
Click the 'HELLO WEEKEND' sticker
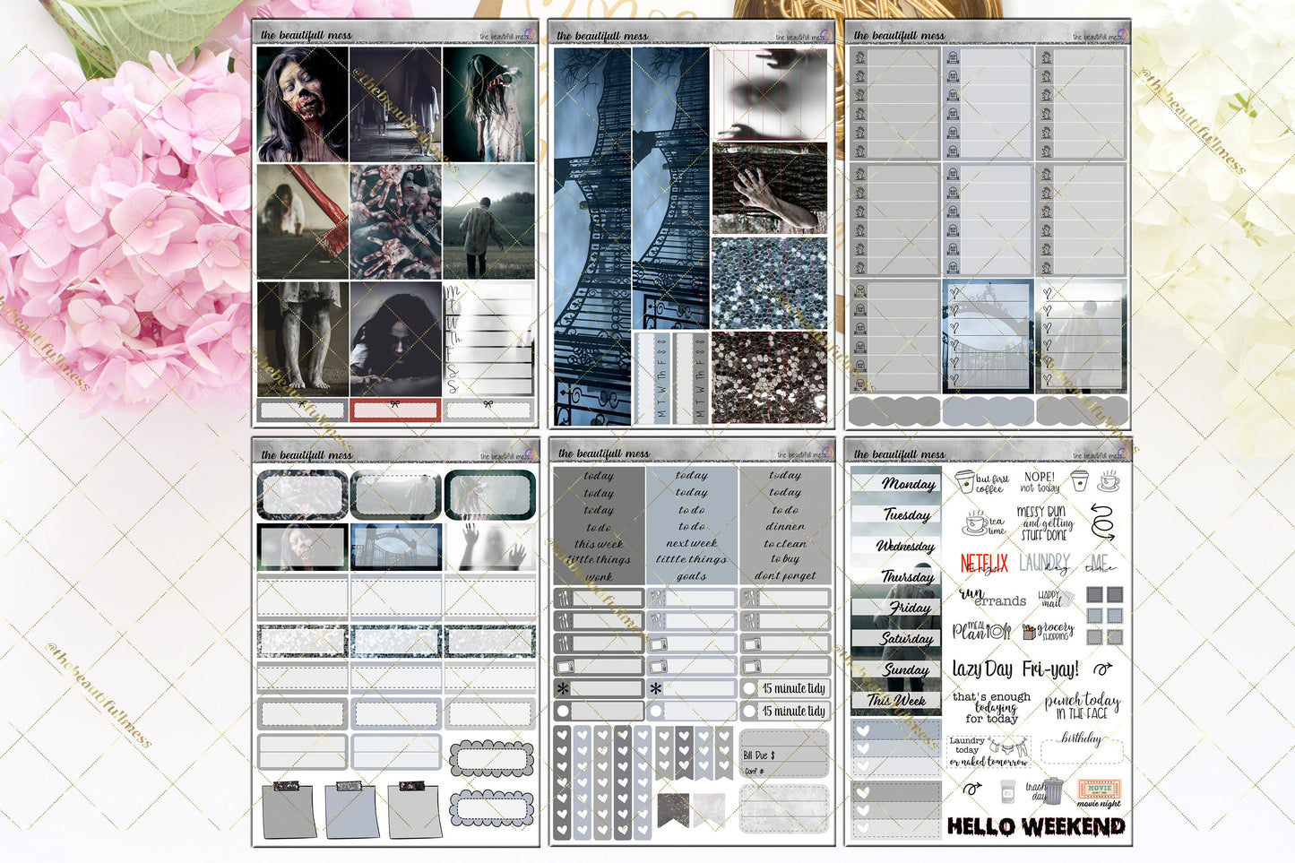coord(1035,826)
